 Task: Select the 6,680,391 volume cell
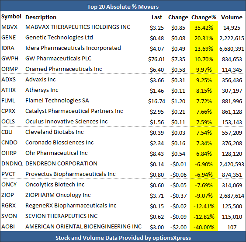click(x=232, y=49)
